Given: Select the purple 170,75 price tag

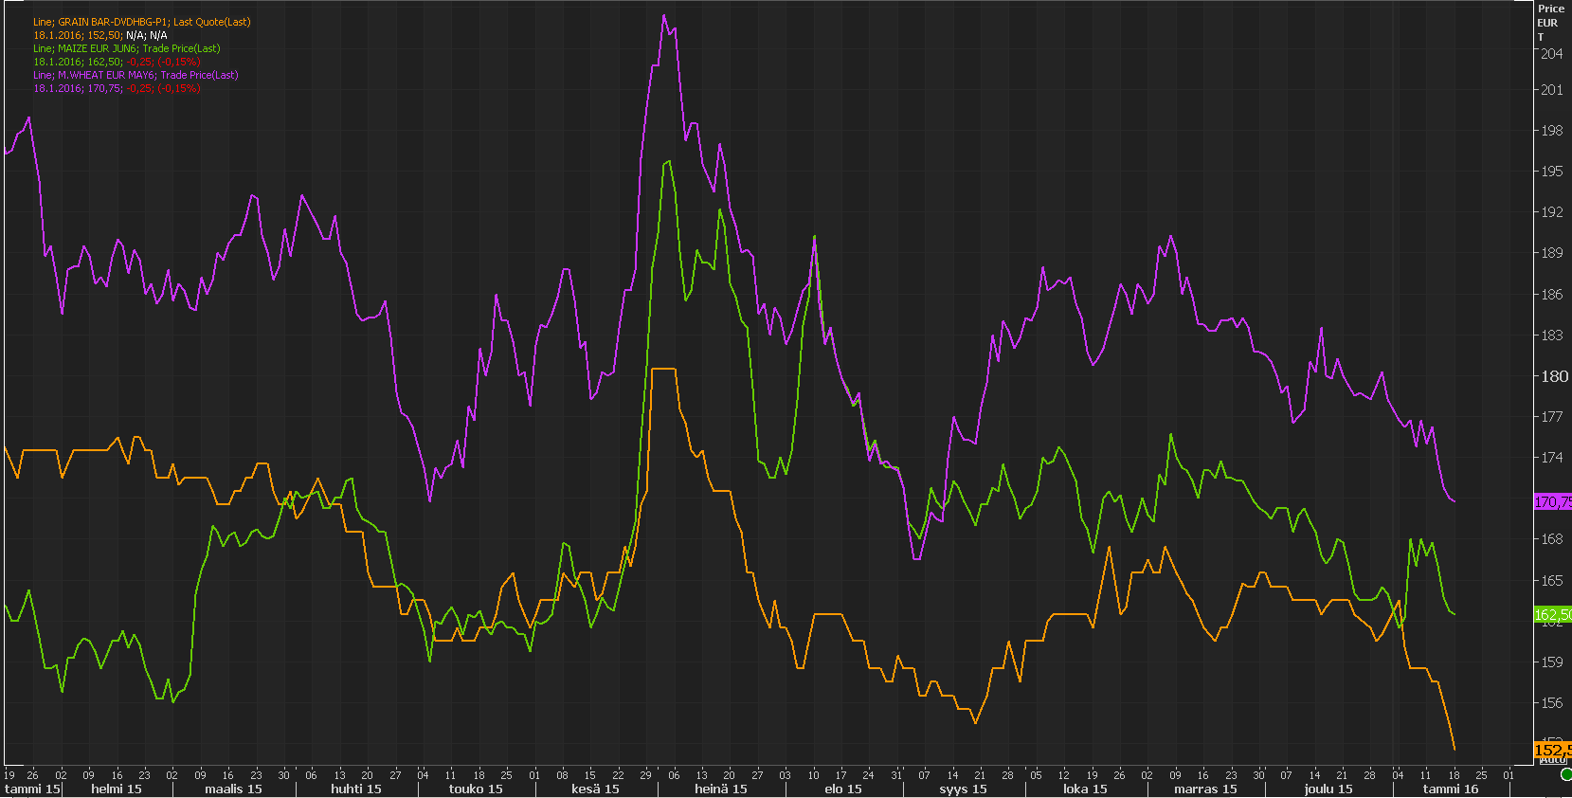Looking at the screenshot, I should point(1553,502).
